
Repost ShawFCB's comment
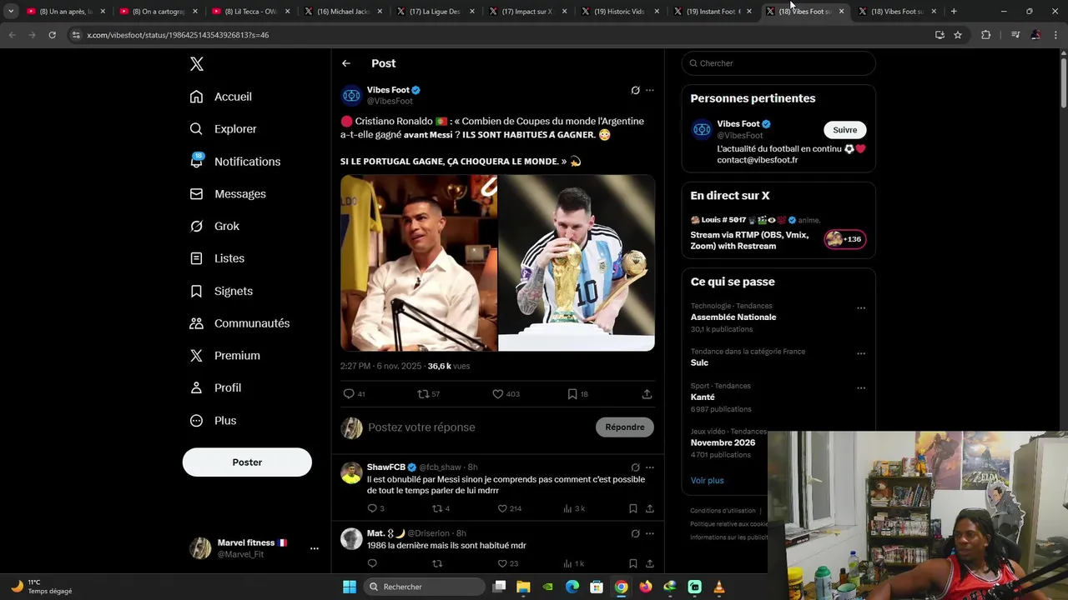point(437,508)
